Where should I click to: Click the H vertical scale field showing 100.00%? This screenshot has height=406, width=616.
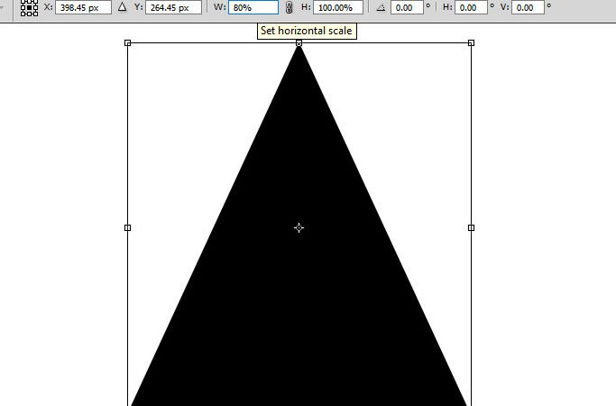338,7
